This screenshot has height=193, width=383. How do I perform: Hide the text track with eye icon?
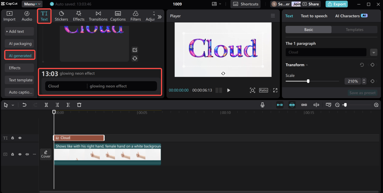pos(20,138)
